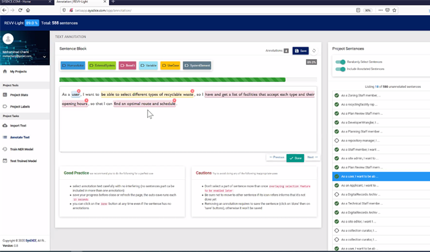The image size is (430, 252).
Task: Go to Next sentence
Action: pos(312,157)
